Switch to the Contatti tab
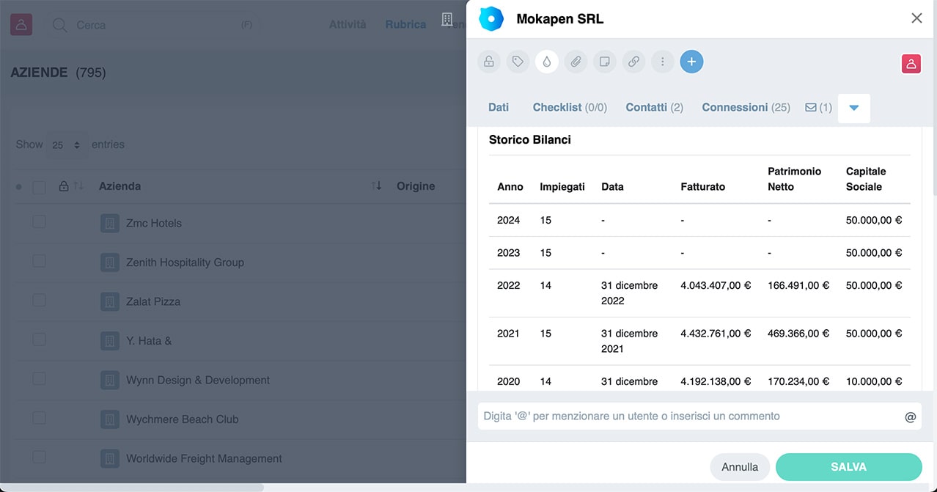This screenshot has width=937, height=492. pyautogui.click(x=653, y=107)
